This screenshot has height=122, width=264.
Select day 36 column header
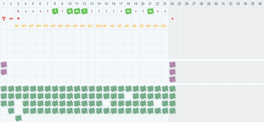260,4
